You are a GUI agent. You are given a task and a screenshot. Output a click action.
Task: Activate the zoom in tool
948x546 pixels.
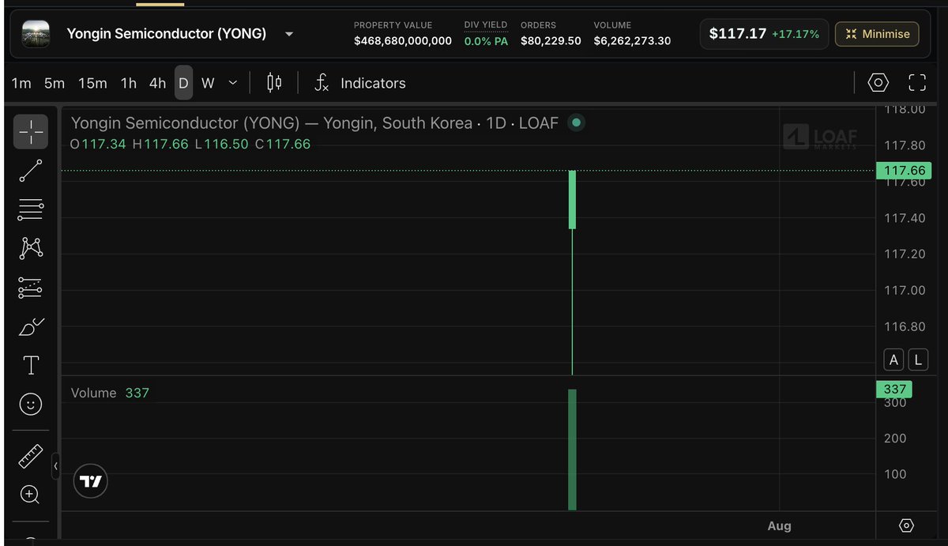[31, 495]
